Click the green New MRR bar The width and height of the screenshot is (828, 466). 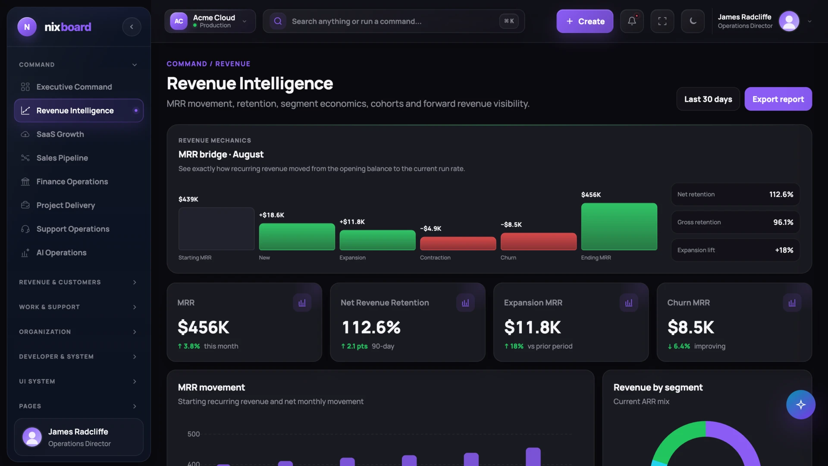(297, 236)
